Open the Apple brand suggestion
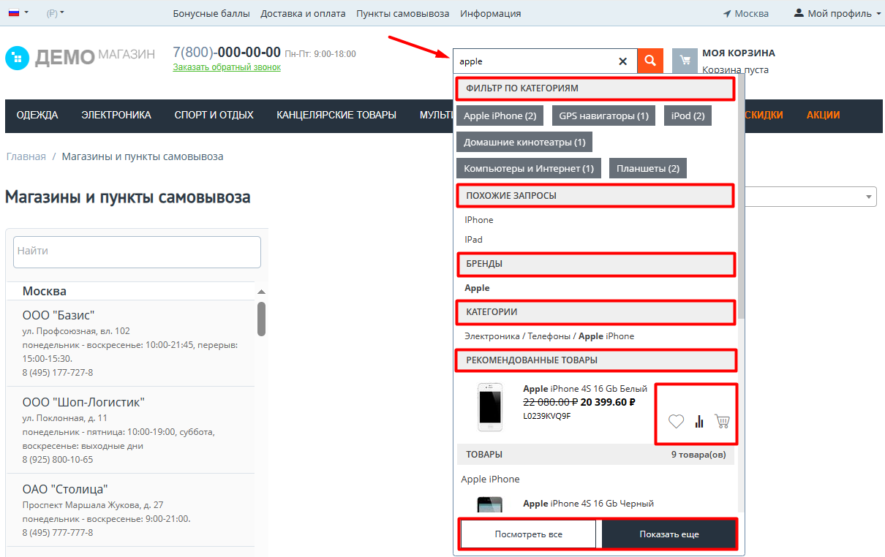 tap(477, 288)
